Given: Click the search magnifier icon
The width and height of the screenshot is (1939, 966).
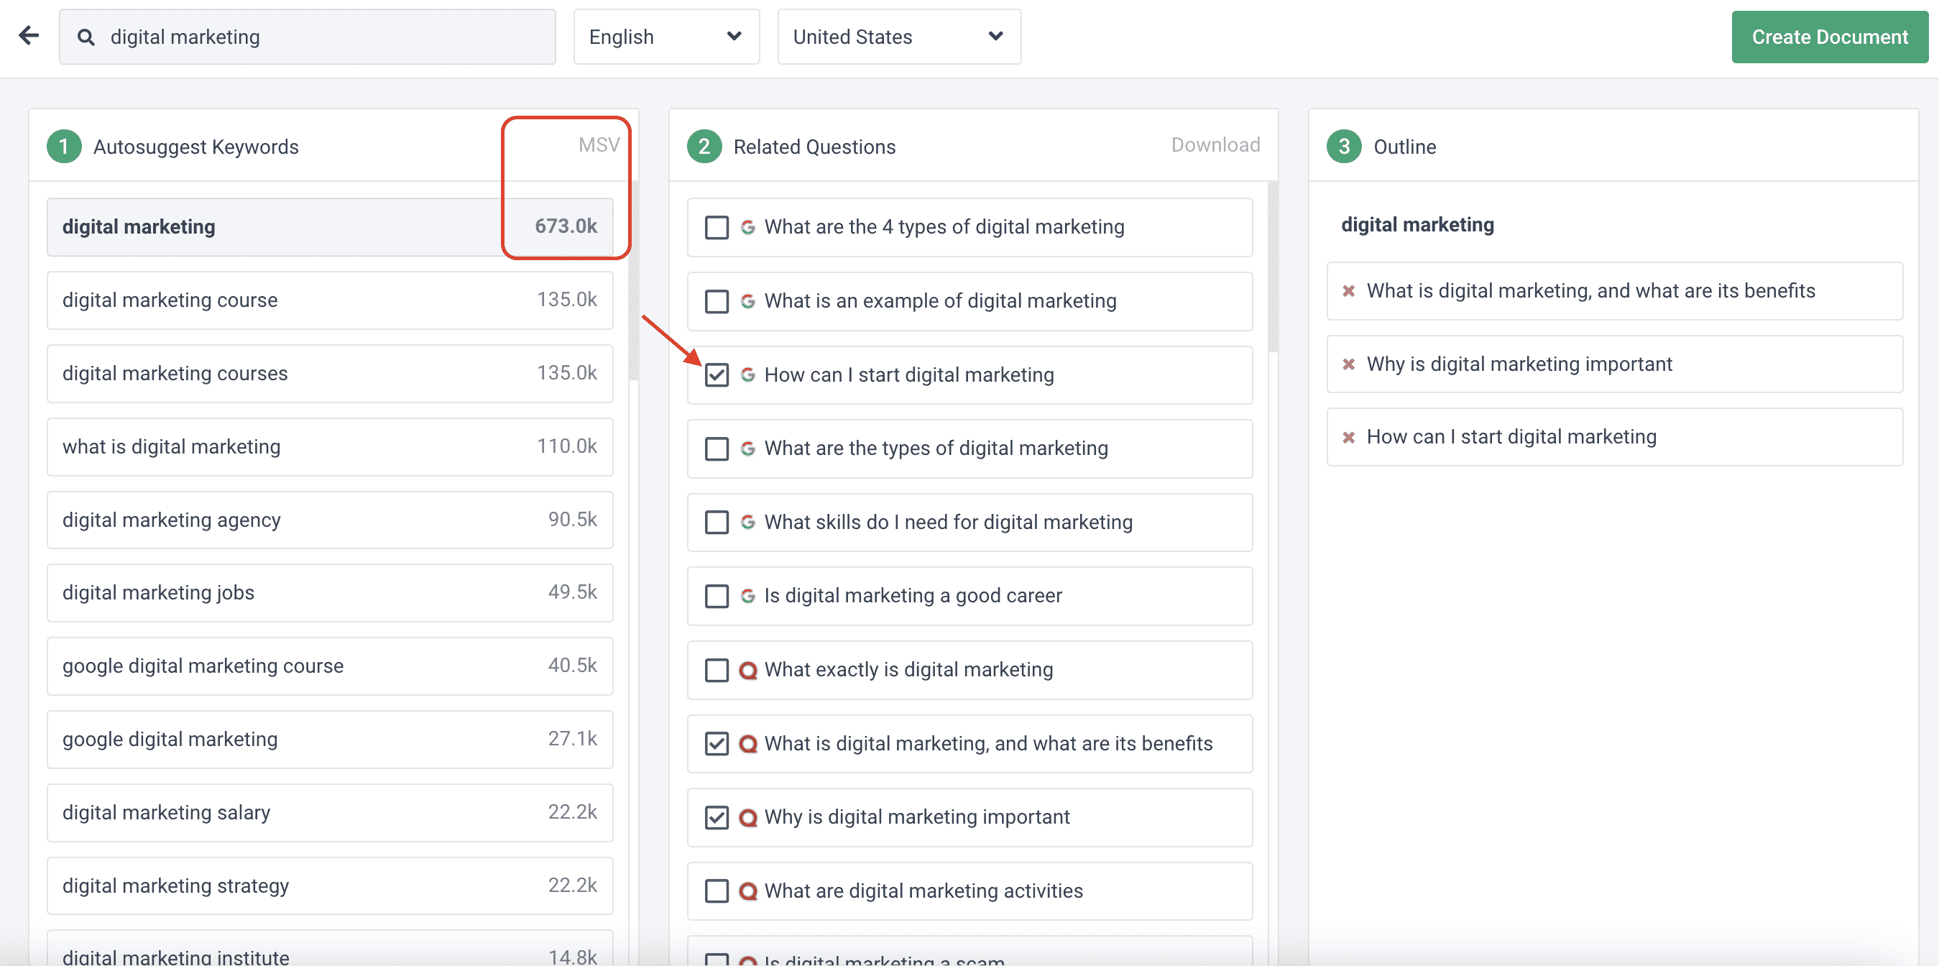Looking at the screenshot, I should [86, 37].
